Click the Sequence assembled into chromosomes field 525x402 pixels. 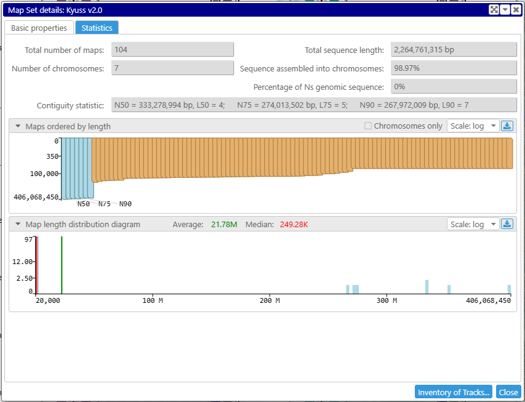[x=454, y=68]
